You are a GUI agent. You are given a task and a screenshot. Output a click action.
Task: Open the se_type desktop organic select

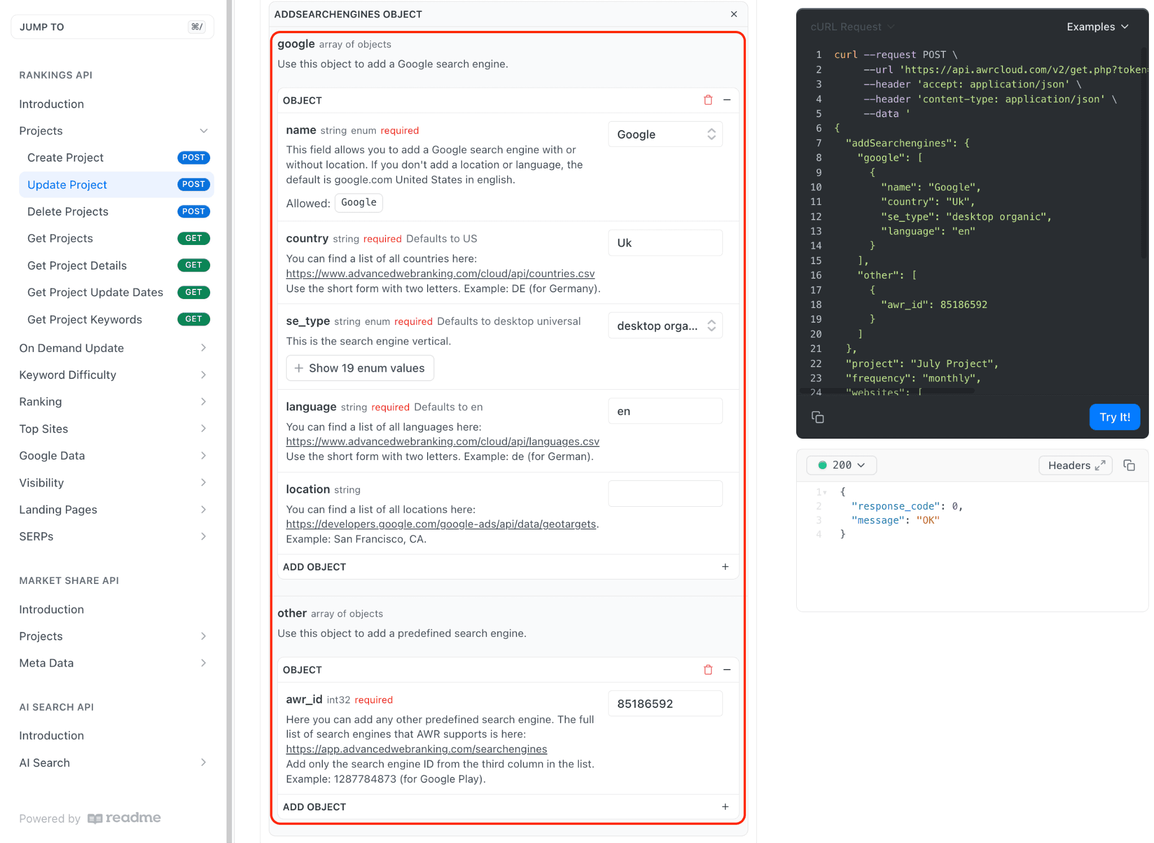pos(665,325)
